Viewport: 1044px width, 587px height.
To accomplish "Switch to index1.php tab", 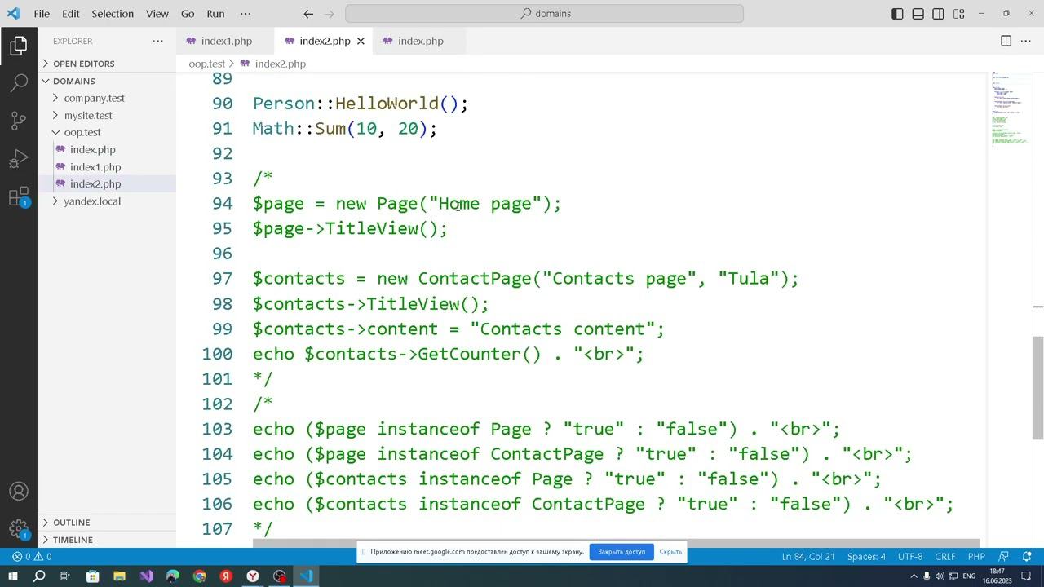I will [225, 41].
